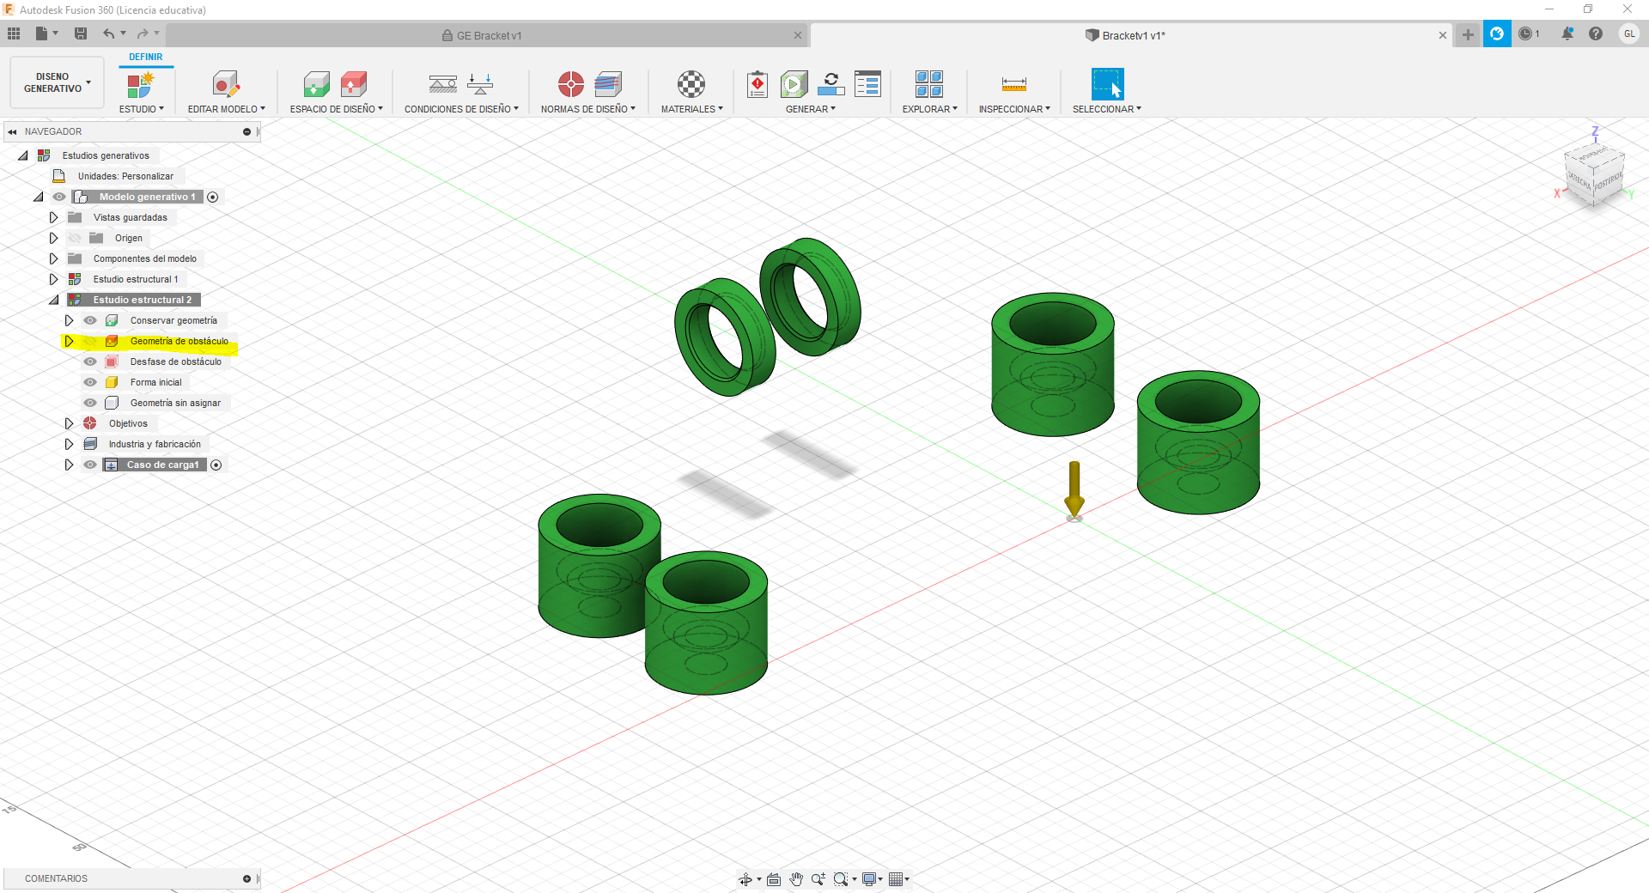Screen dimensions: 1649x893
Task: Click the yellow load arrow in viewport
Action: pos(1074,489)
